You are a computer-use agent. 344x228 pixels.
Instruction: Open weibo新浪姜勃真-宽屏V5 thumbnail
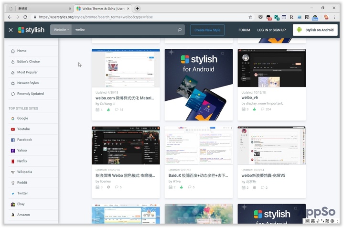pos(271,145)
